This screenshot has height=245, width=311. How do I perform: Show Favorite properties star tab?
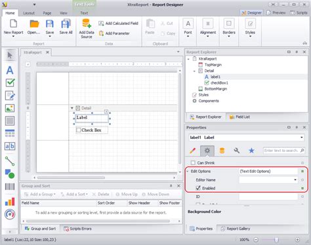pyautogui.click(x=251, y=151)
